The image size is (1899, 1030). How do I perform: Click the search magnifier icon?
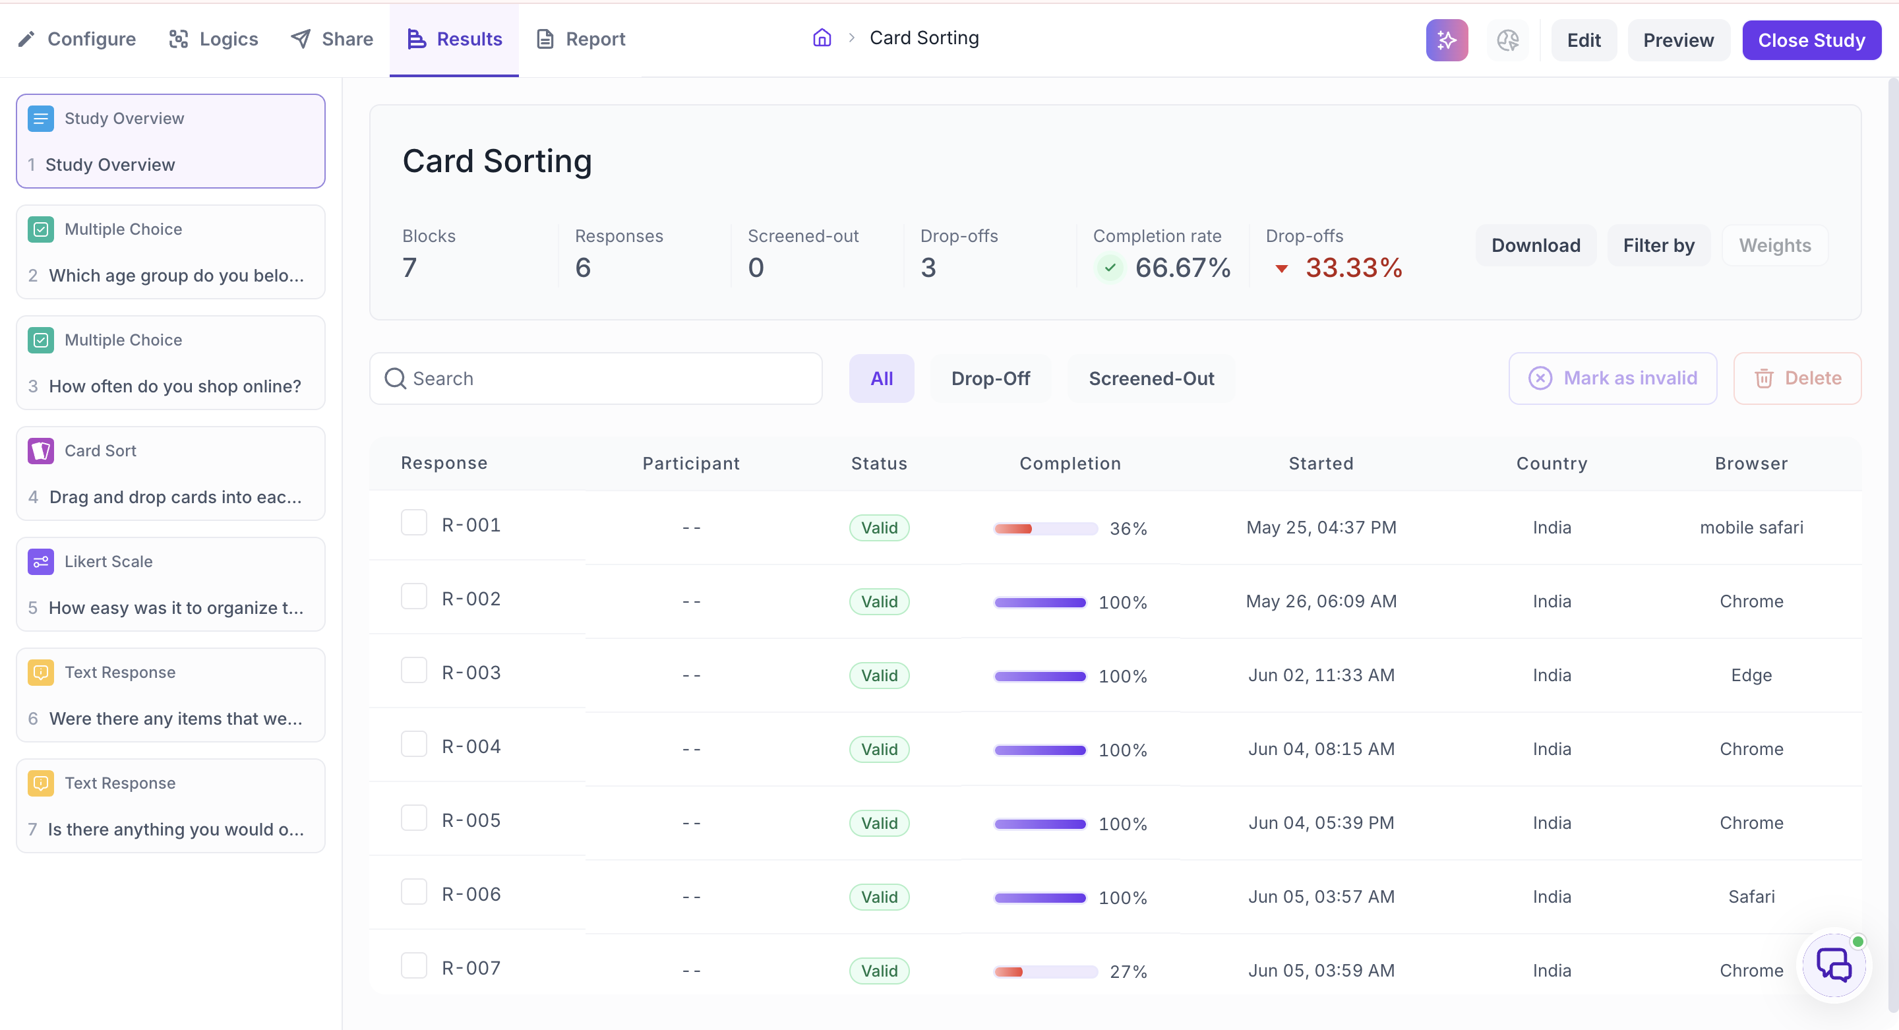click(395, 379)
